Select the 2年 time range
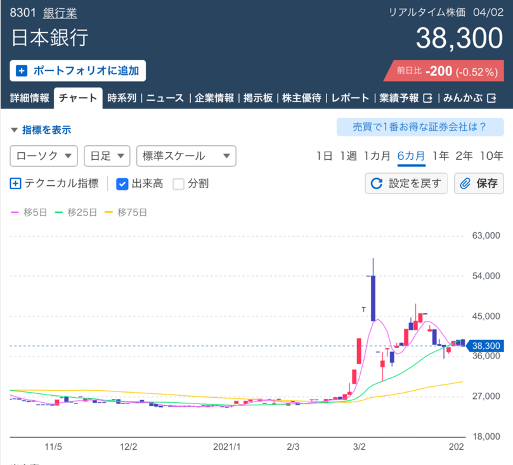The width and height of the screenshot is (513, 465). tap(464, 156)
